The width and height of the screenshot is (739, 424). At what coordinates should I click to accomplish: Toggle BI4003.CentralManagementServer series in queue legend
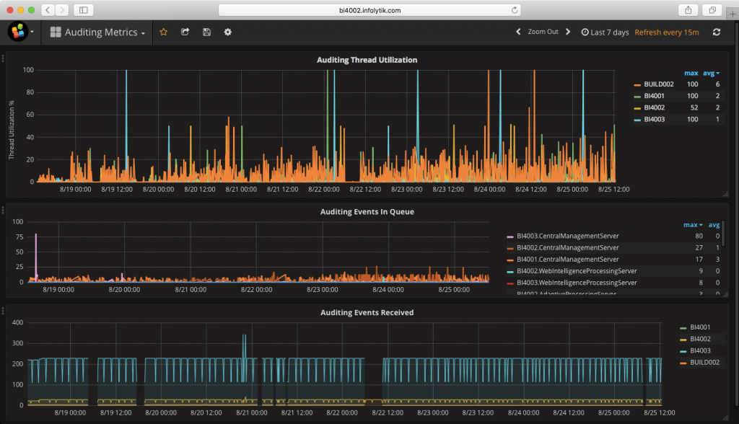point(567,236)
